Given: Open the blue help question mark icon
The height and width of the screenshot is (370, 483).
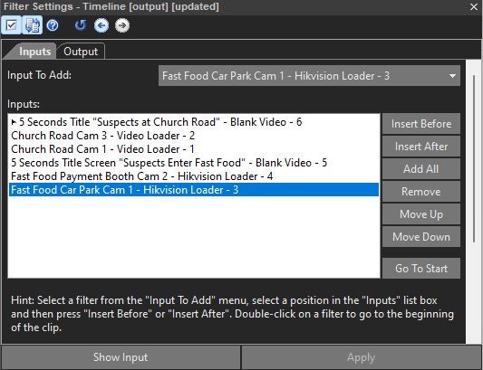Looking at the screenshot, I should pos(53,25).
